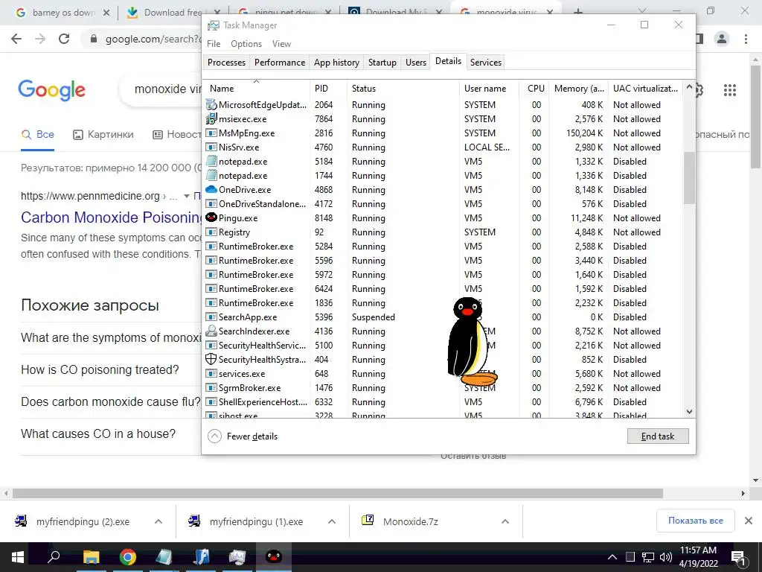Open Carbon Monoxide Poisoning search result
The image size is (762, 572).
click(112, 217)
